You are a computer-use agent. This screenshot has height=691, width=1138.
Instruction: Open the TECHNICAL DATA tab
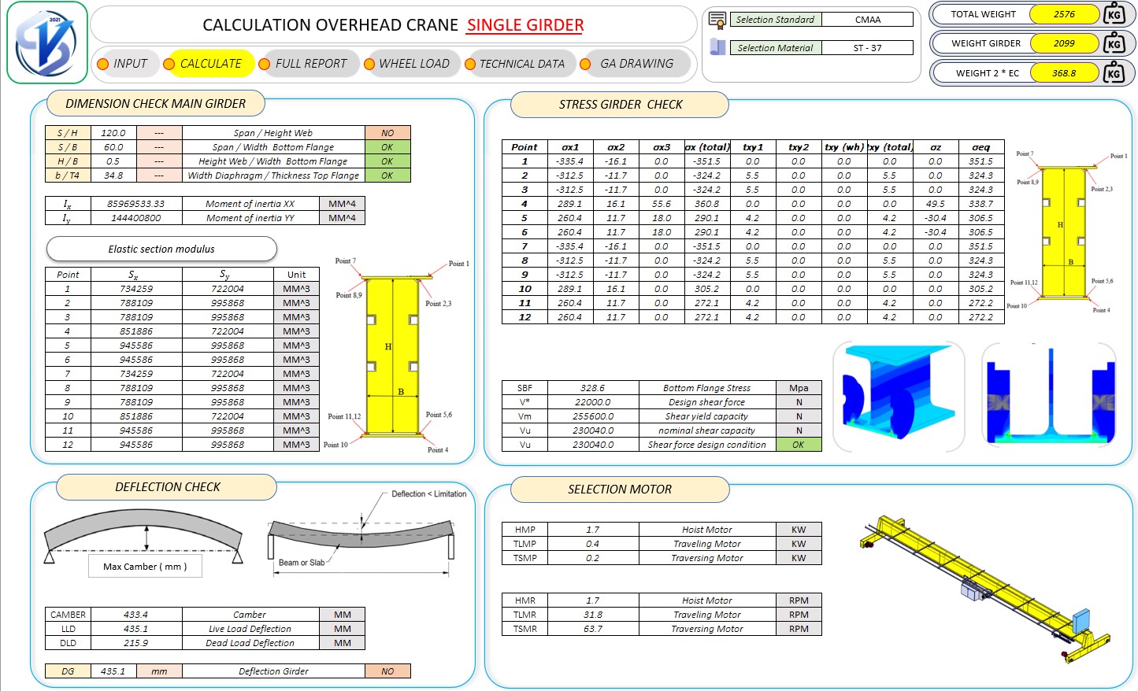point(522,64)
